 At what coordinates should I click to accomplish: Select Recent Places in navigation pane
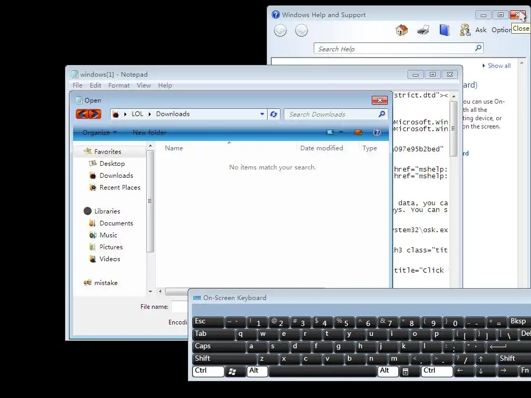coord(120,187)
